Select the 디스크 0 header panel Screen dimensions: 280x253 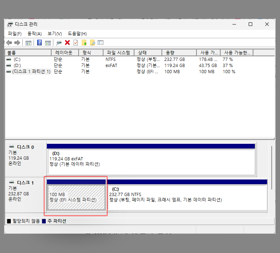click(x=26, y=159)
